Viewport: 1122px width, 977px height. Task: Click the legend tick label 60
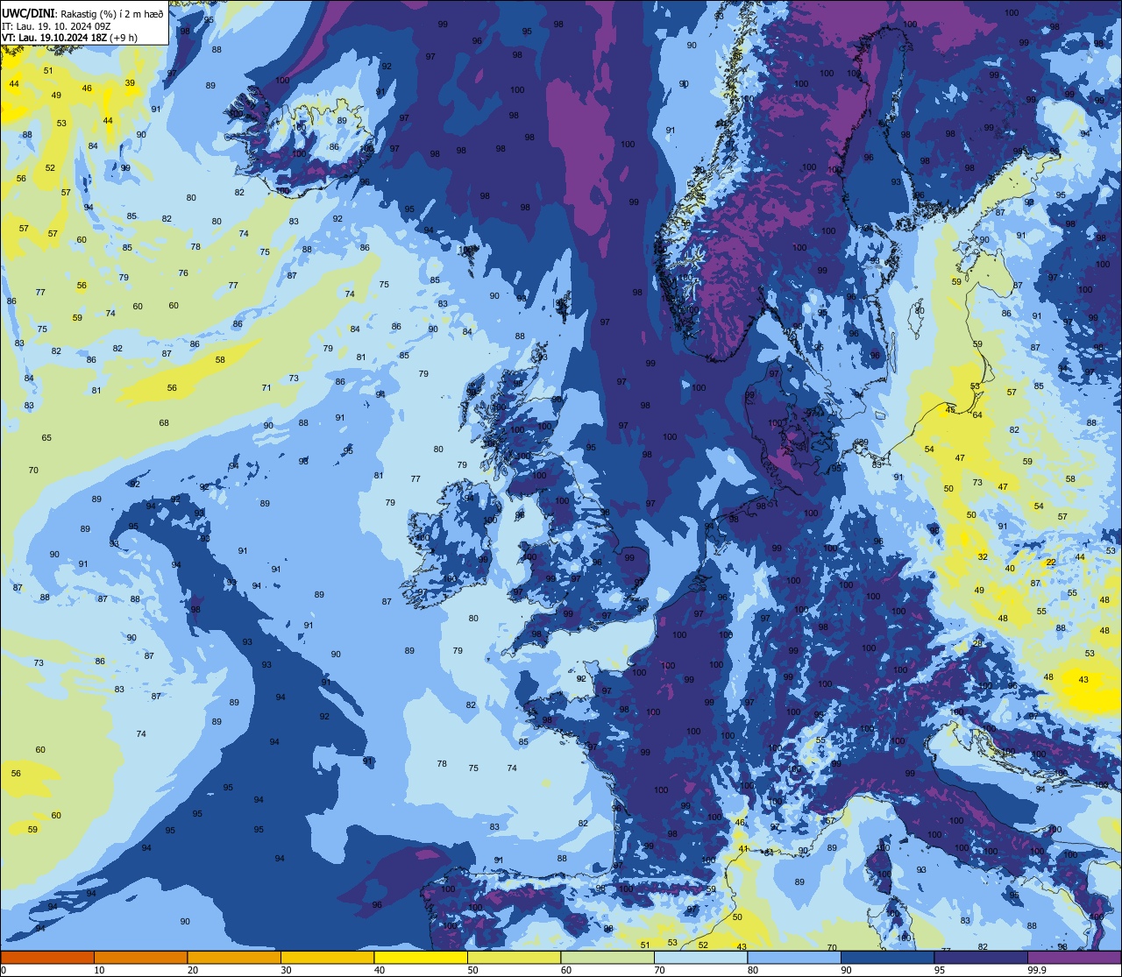tap(565, 970)
